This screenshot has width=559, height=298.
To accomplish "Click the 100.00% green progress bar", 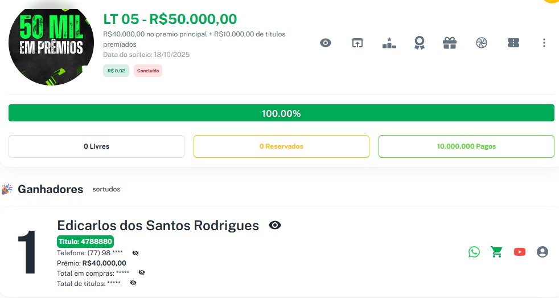I will click(x=281, y=113).
